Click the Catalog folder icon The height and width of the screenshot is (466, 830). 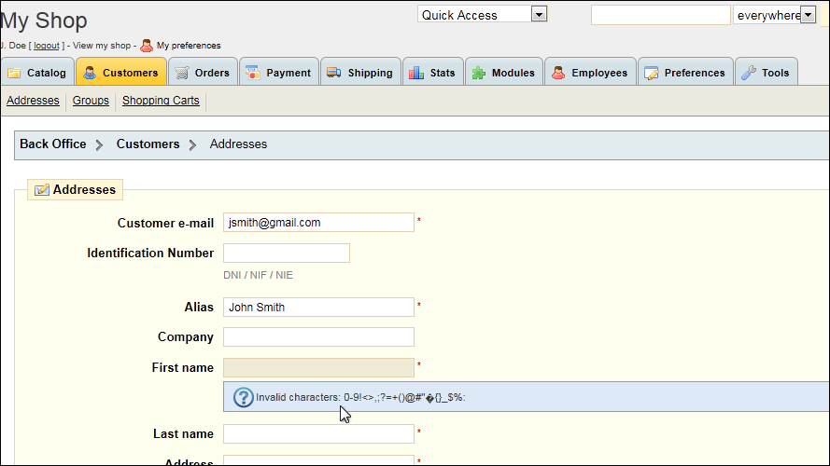[14, 73]
